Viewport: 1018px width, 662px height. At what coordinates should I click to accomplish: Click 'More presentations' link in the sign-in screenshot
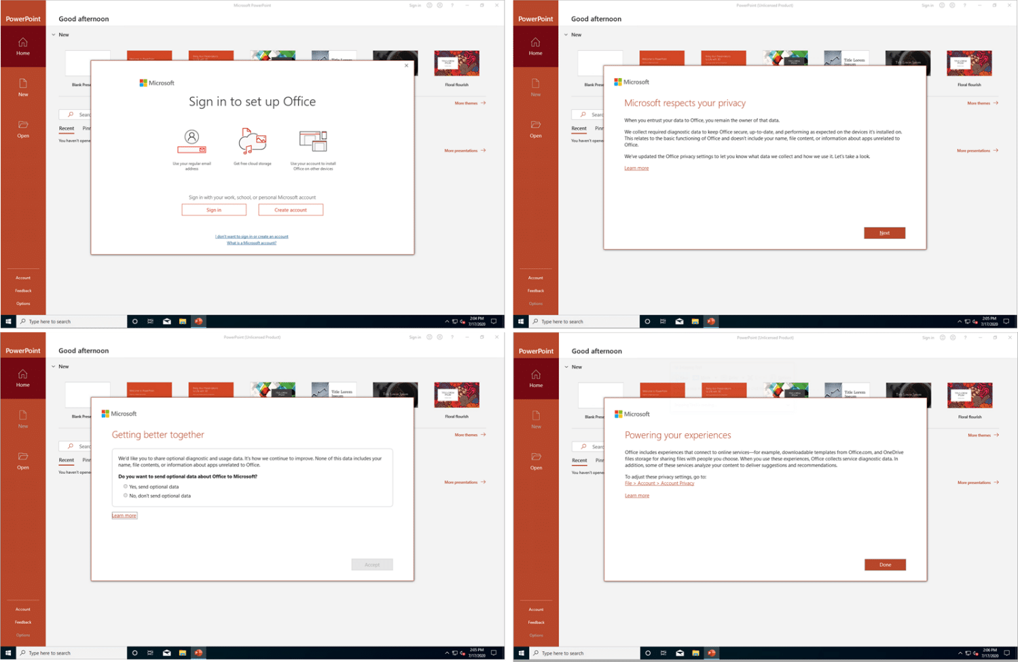point(465,151)
